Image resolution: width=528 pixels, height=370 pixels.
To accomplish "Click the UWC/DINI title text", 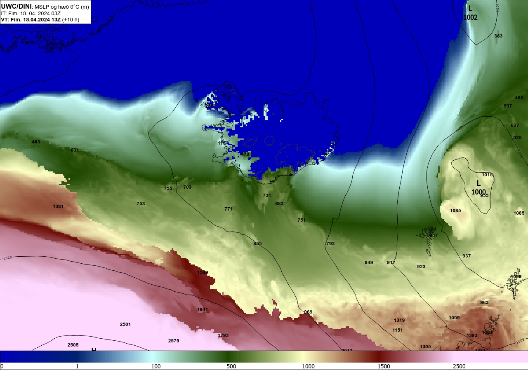I will click(x=16, y=6).
